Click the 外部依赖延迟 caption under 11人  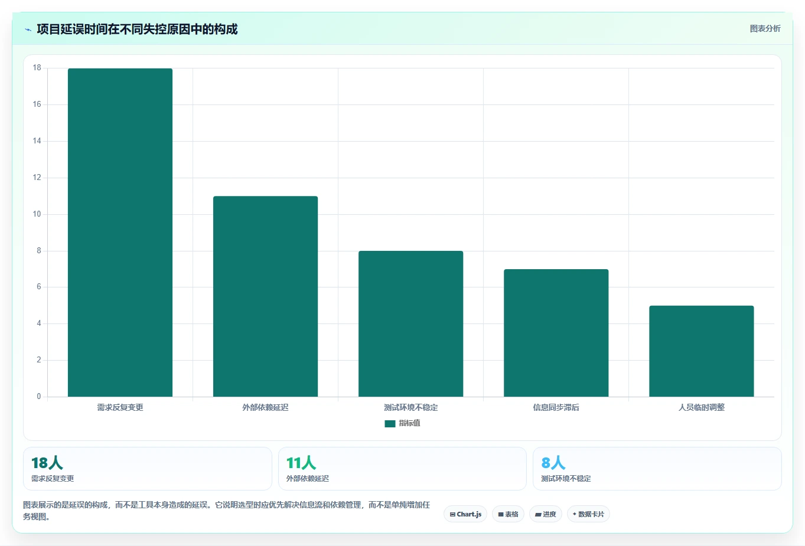(x=308, y=479)
